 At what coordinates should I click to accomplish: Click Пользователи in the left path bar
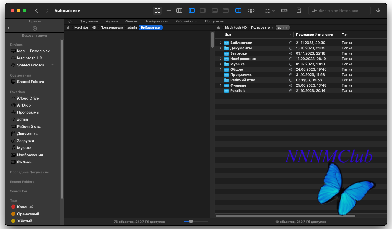click(x=111, y=27)
